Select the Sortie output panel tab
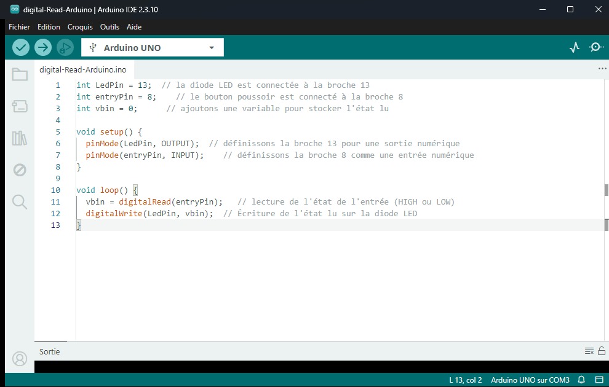 (50, 352)
